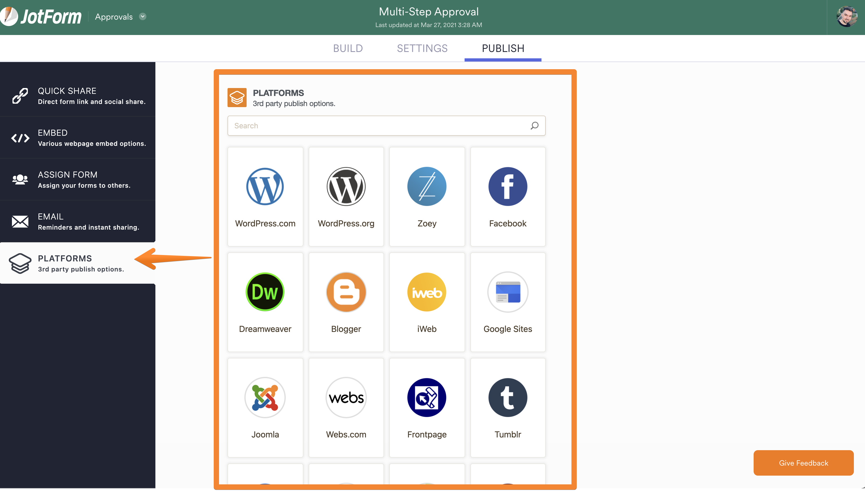This screenshot has height=491, width=865.
Task: Open the Assign Form menu item
Action: (77, 179)
